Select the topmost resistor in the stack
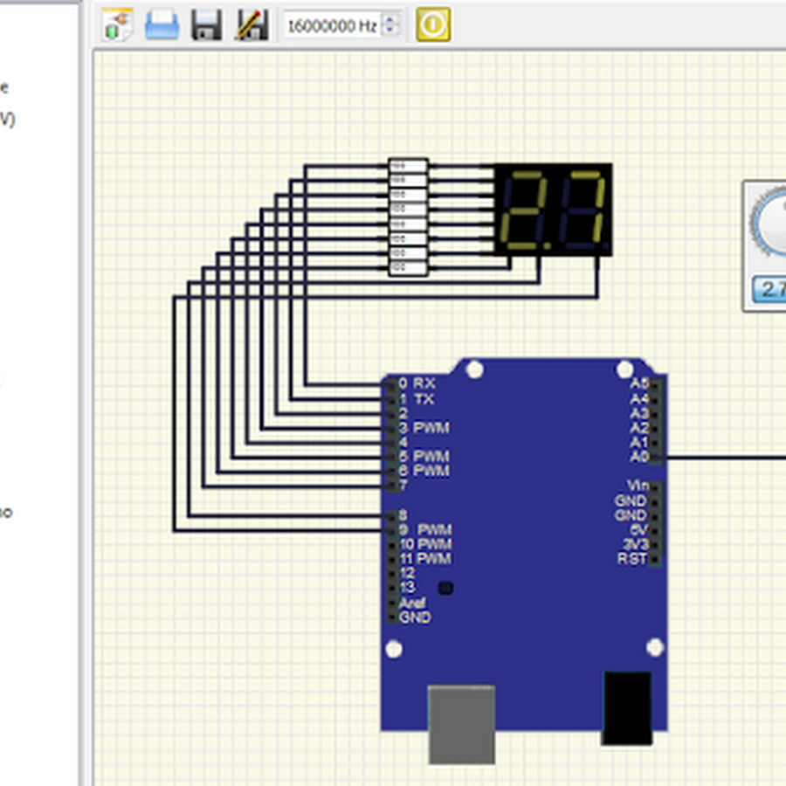786x786 pixels. click(x=408, y=165)
